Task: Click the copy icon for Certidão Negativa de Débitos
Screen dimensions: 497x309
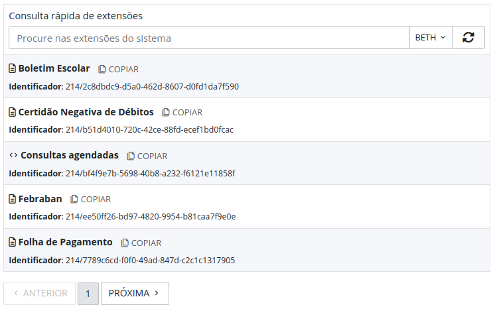Action: pos(166,113)
